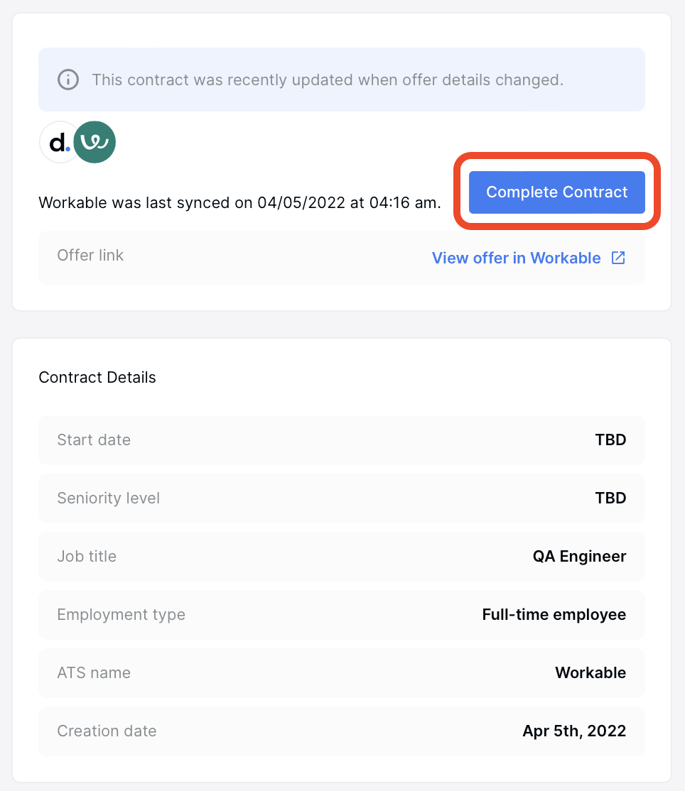685x791 pixels.
Task: Click the Start date TBD value
Action: [x=610, y=440]
